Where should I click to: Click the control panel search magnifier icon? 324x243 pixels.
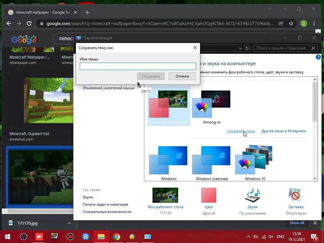pyautogui.click(x=313, y=48)
